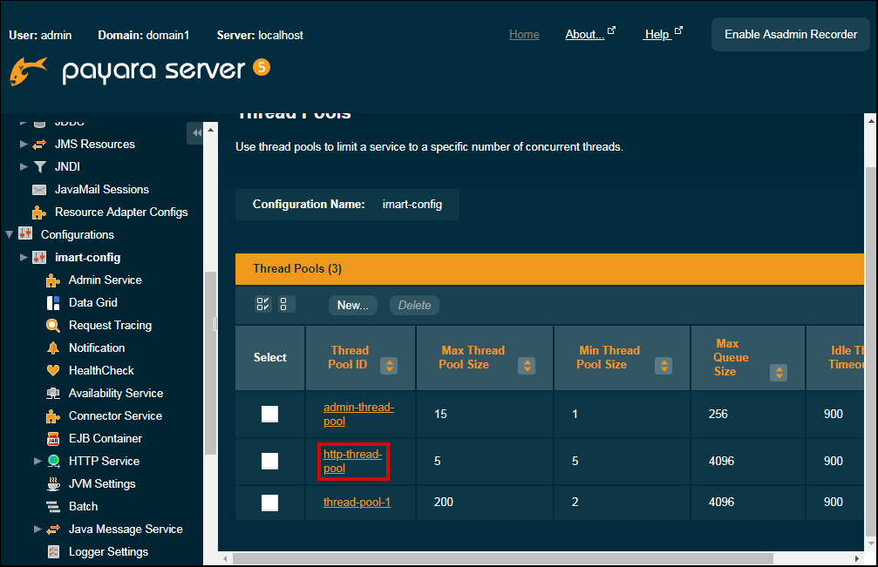Image resolution: width=878 pixels, height=567 pixels.
Task: Click the Deselect All icon in table toolbar
Action: click(287, 305)
